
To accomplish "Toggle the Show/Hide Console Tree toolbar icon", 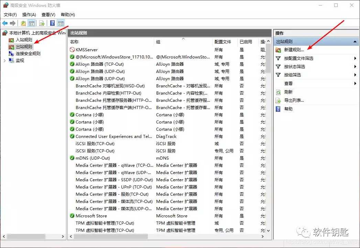I will click(31, 23).
